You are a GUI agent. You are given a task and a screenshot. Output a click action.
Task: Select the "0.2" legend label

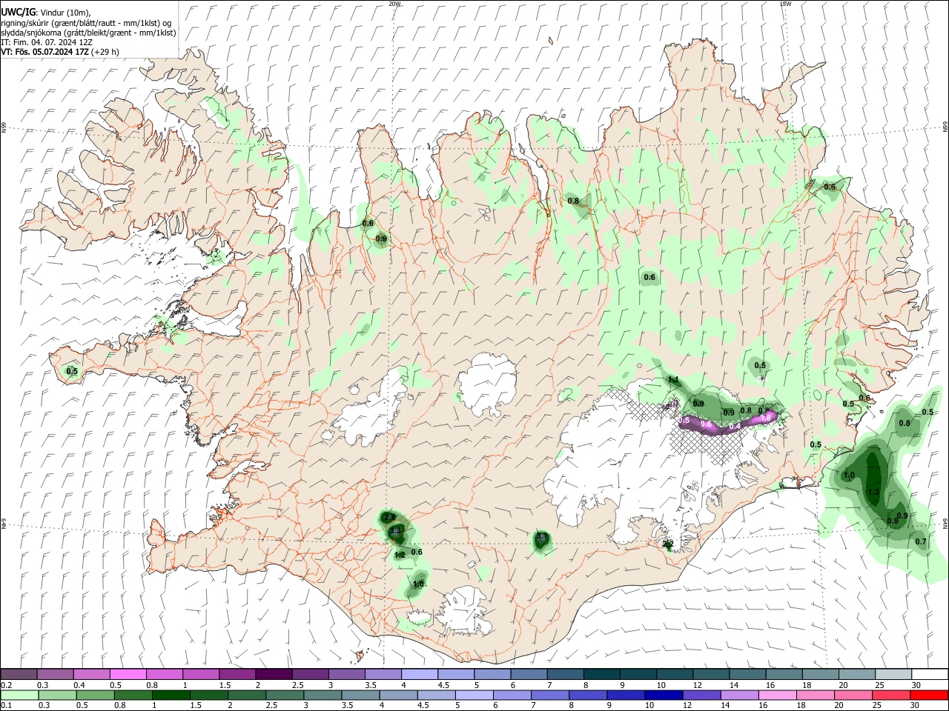tap(7, 685)
